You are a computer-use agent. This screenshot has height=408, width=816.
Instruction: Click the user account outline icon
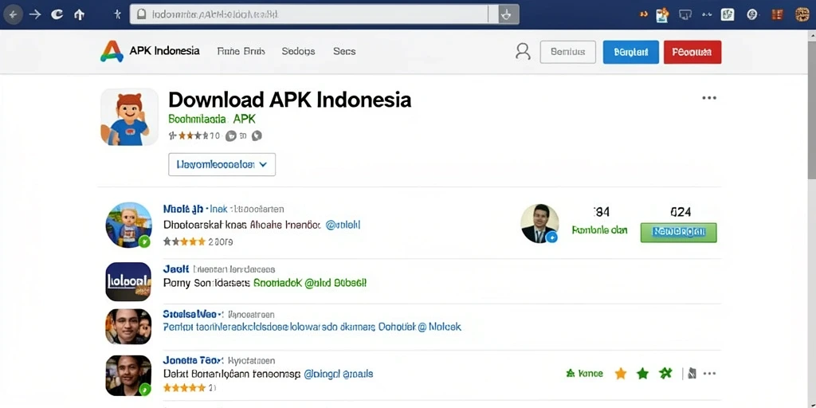pyautogui.click(x=523, y=51)
